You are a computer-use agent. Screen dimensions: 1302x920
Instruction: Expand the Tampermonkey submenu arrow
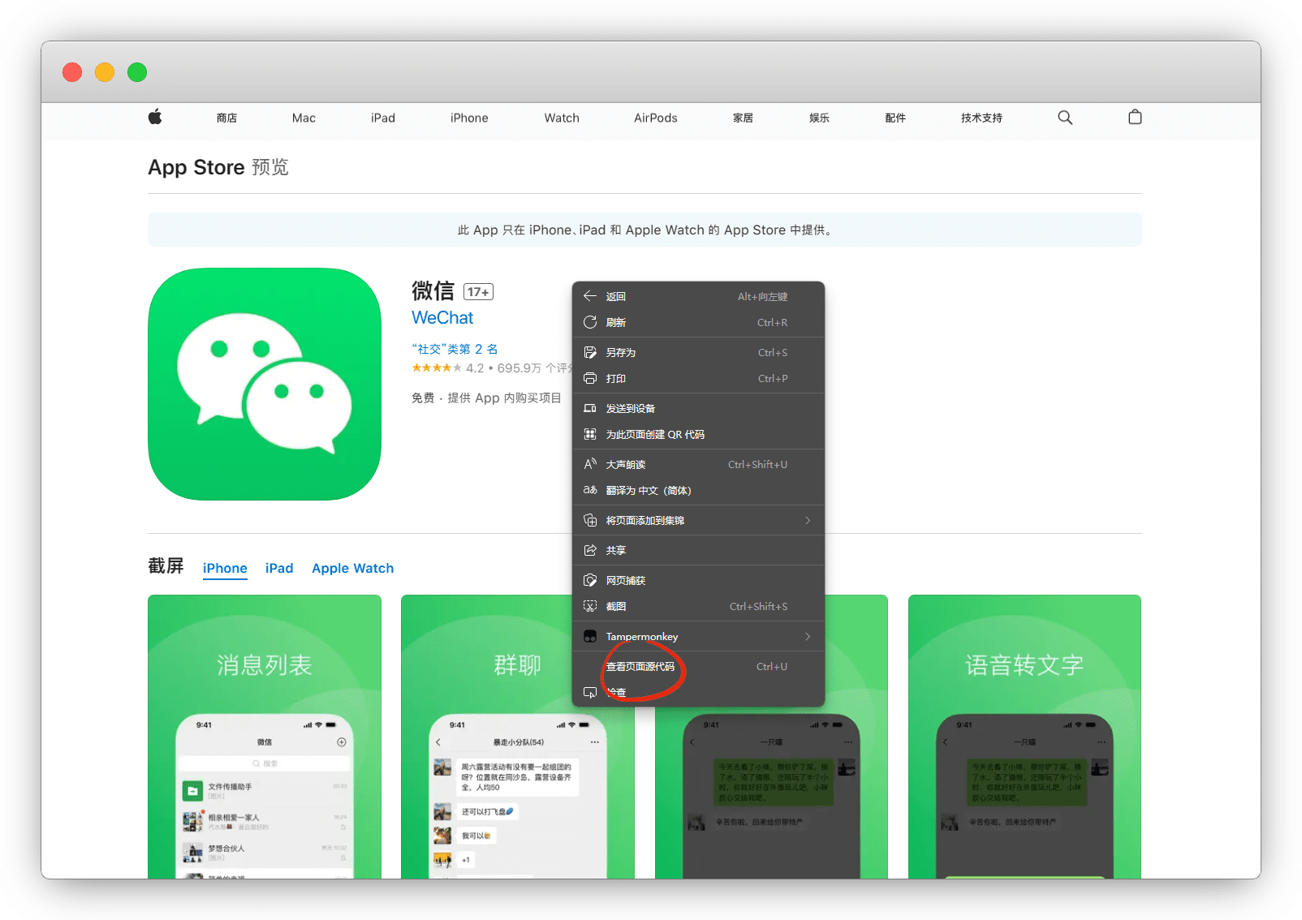808,637
